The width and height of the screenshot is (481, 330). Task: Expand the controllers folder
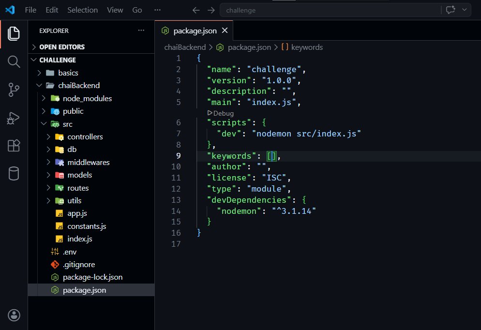coord(91,137)
